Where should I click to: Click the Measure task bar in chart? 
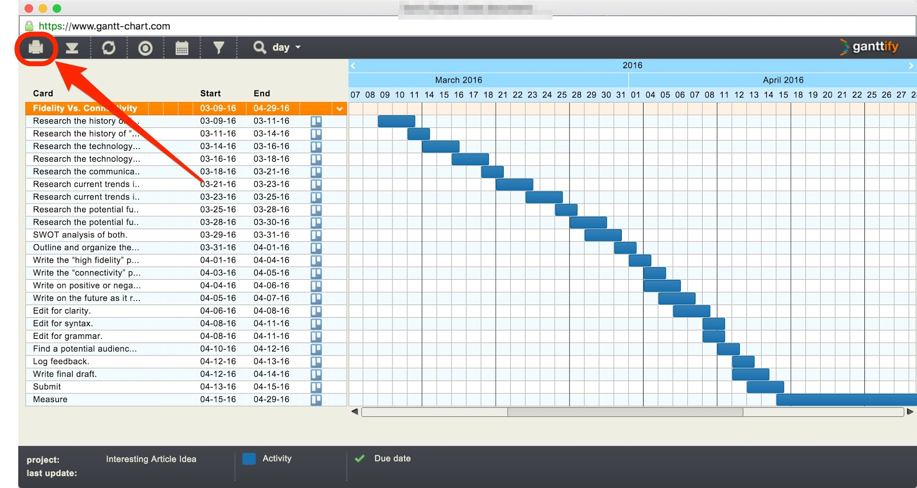click(x=846, y=400)
